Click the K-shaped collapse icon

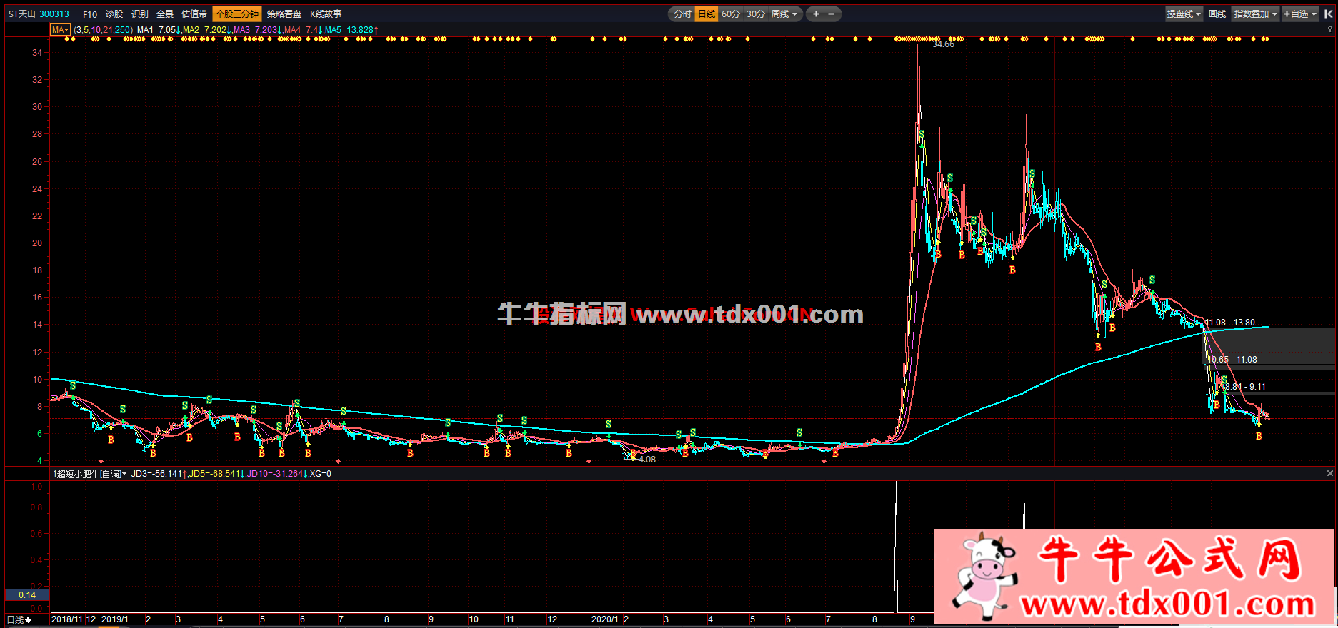[x=1328, y=14]
